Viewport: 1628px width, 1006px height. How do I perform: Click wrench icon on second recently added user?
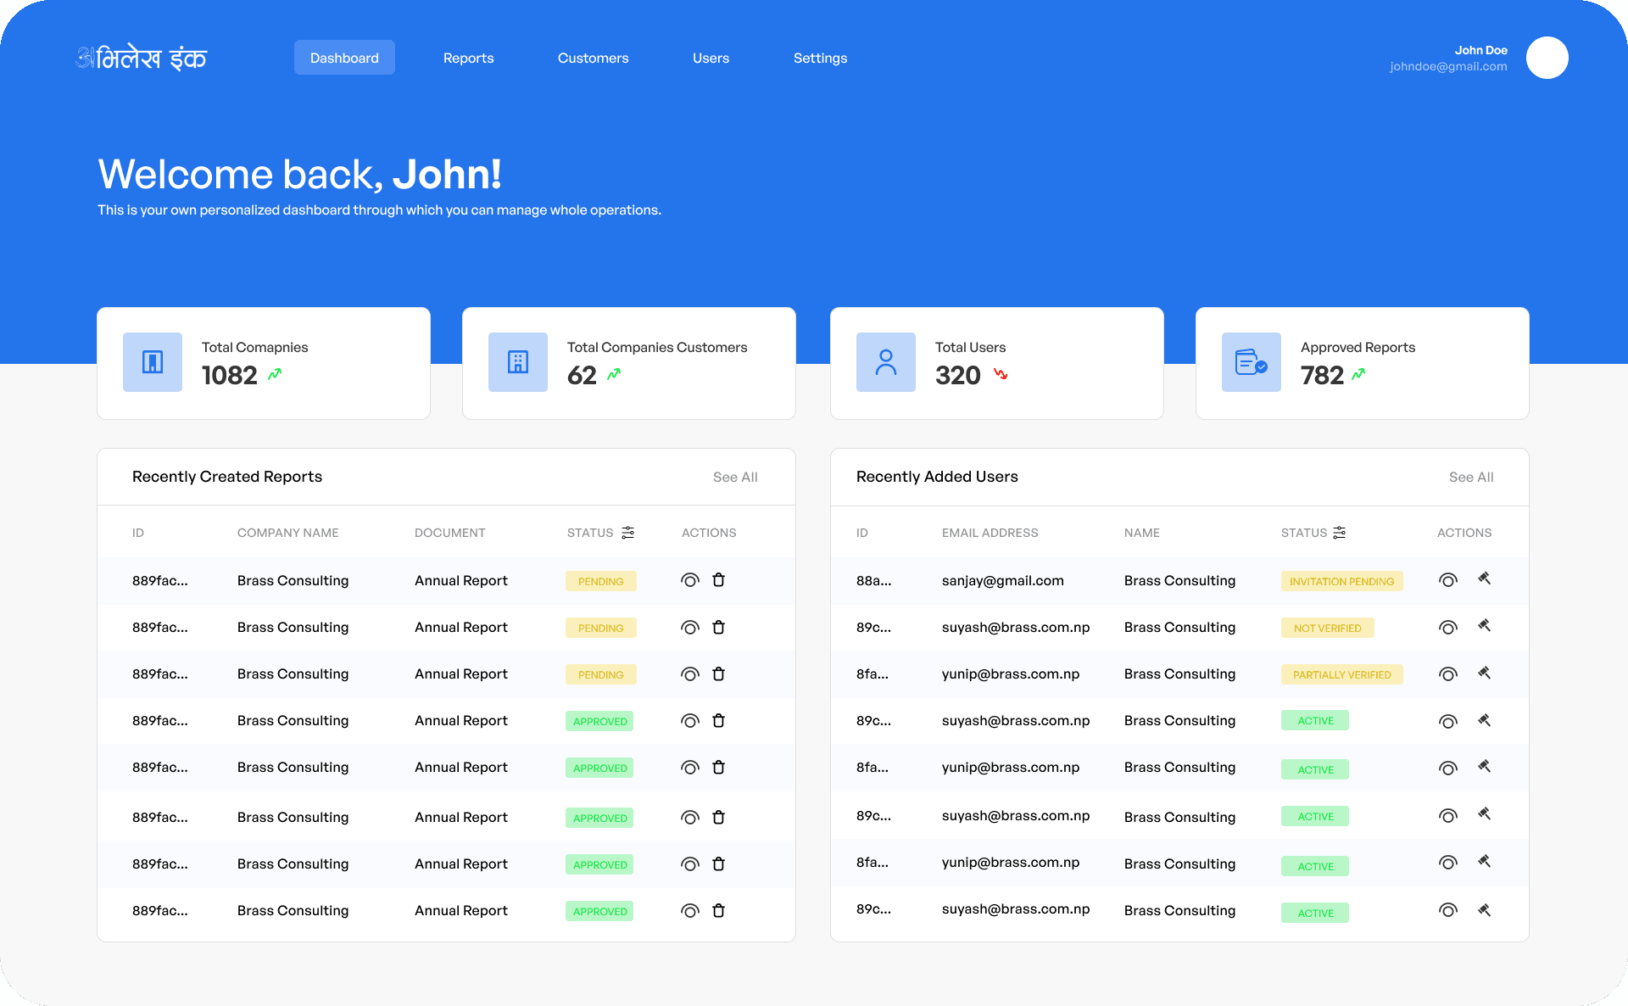click(1484, 626)
